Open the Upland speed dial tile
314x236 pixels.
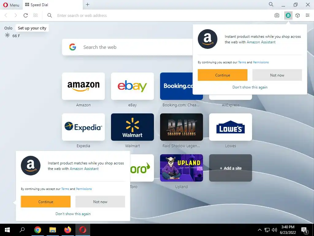[182, 168]
